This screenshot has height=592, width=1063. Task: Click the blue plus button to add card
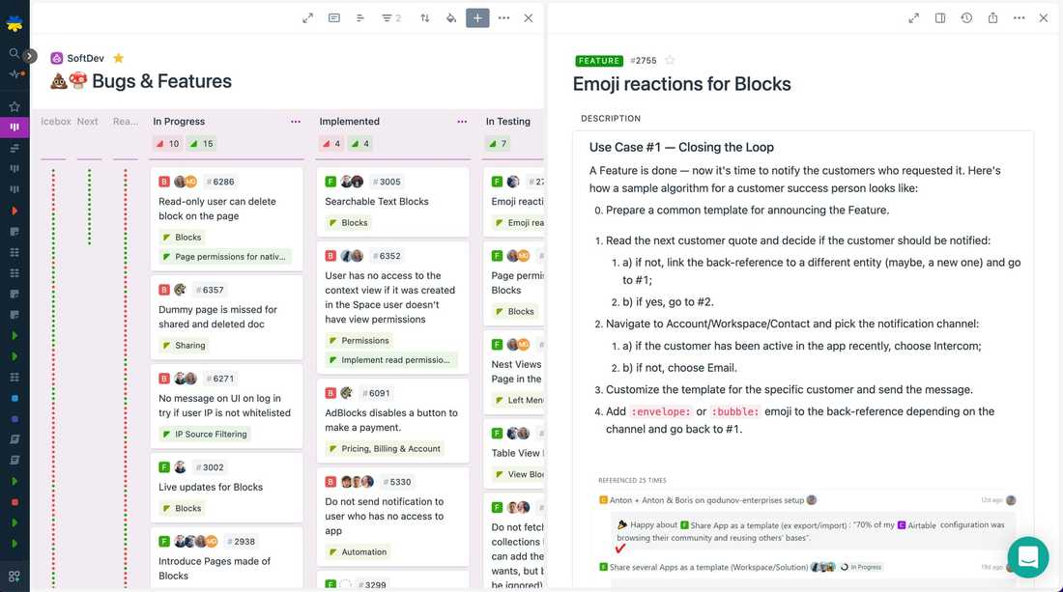pyautogui.click(x=477, y=18)
